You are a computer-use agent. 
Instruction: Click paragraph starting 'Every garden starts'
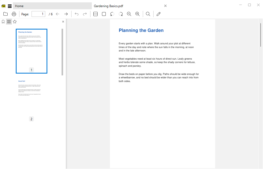click(x=156, y=47)
